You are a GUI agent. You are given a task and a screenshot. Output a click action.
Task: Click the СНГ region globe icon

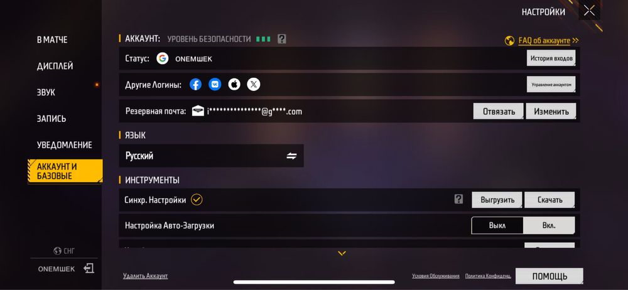[x=57, y=251]
